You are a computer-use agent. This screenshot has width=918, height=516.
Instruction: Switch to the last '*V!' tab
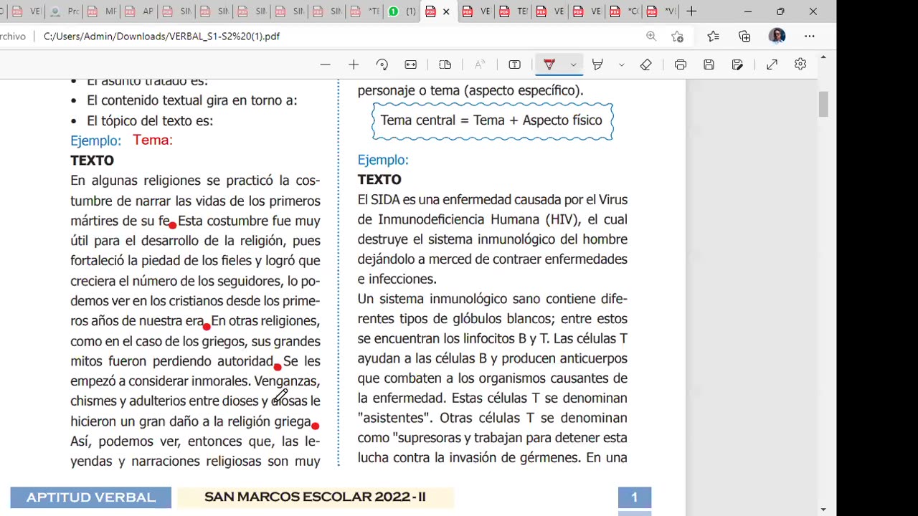661,11
